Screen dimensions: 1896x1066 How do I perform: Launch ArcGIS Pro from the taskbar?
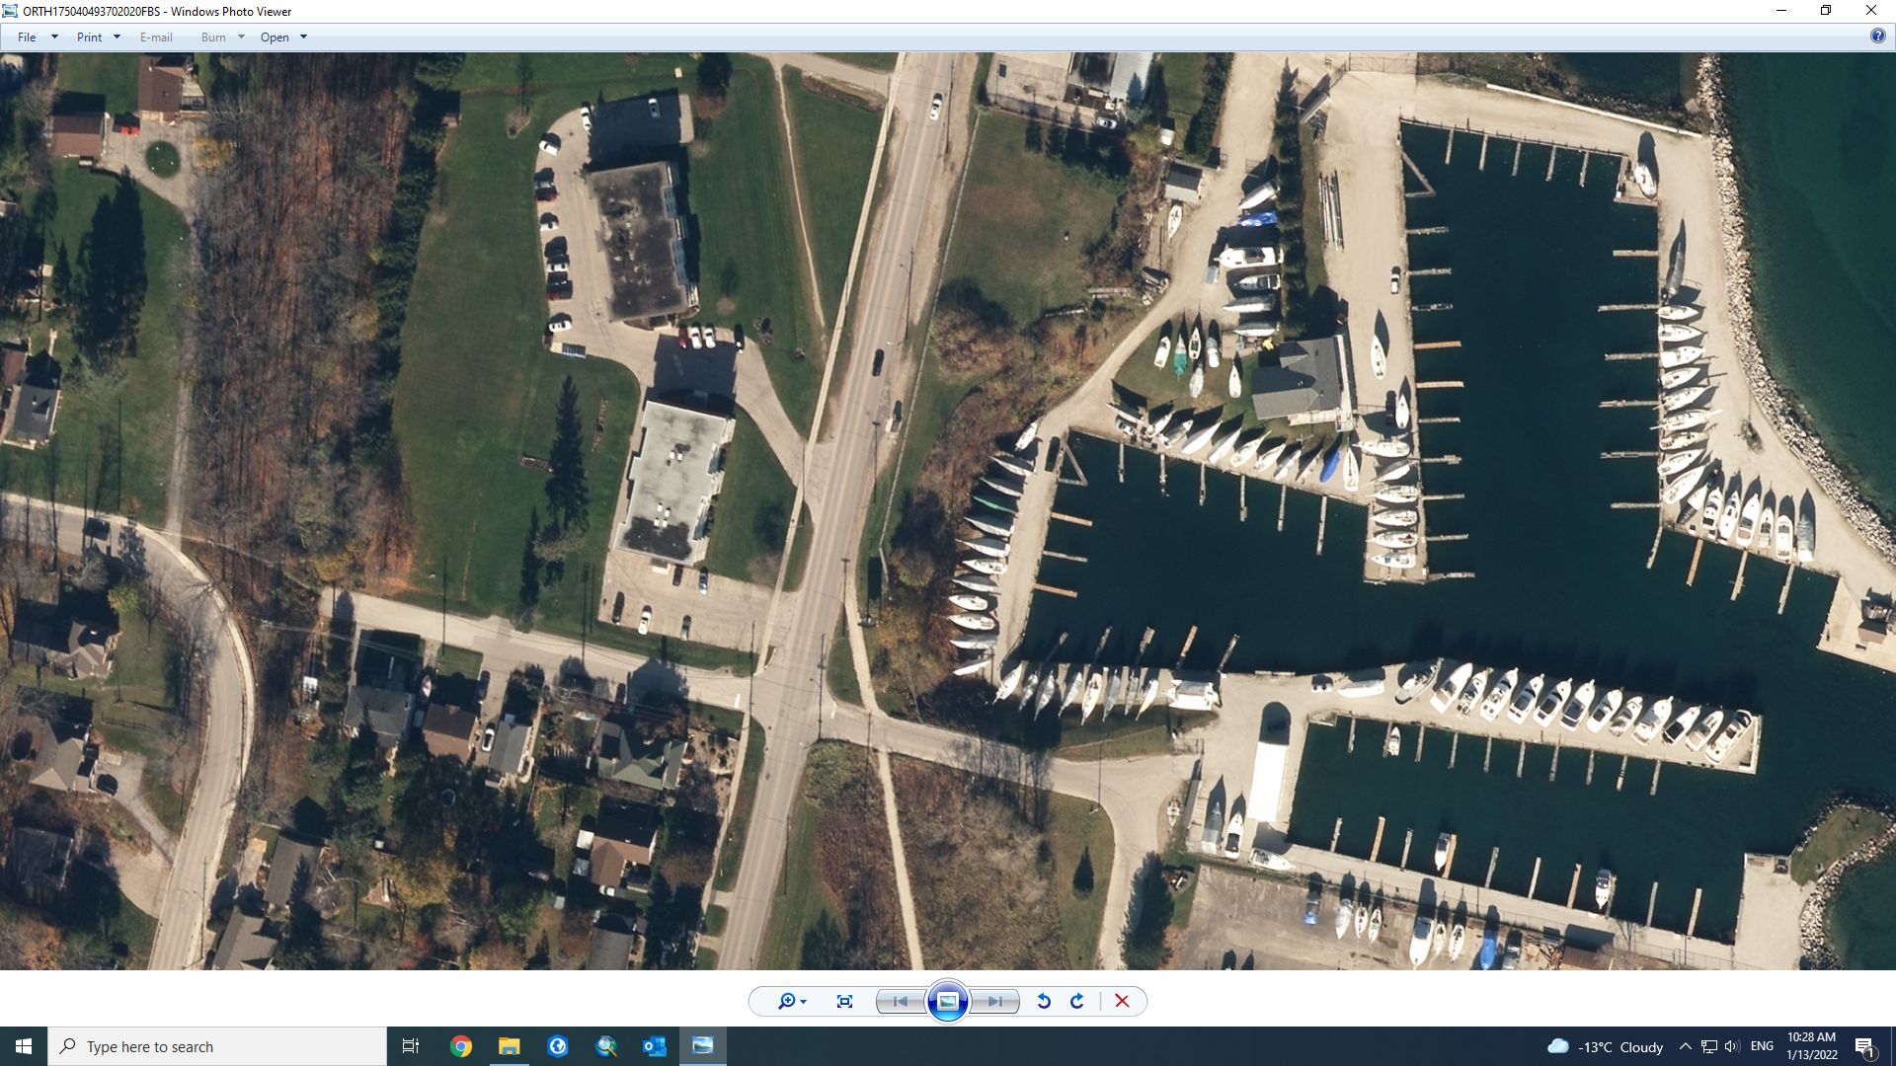coord(557,1046)
